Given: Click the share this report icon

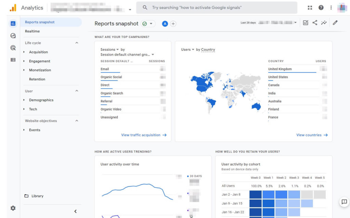Looking at the screenshot, I should coord(314,22).
